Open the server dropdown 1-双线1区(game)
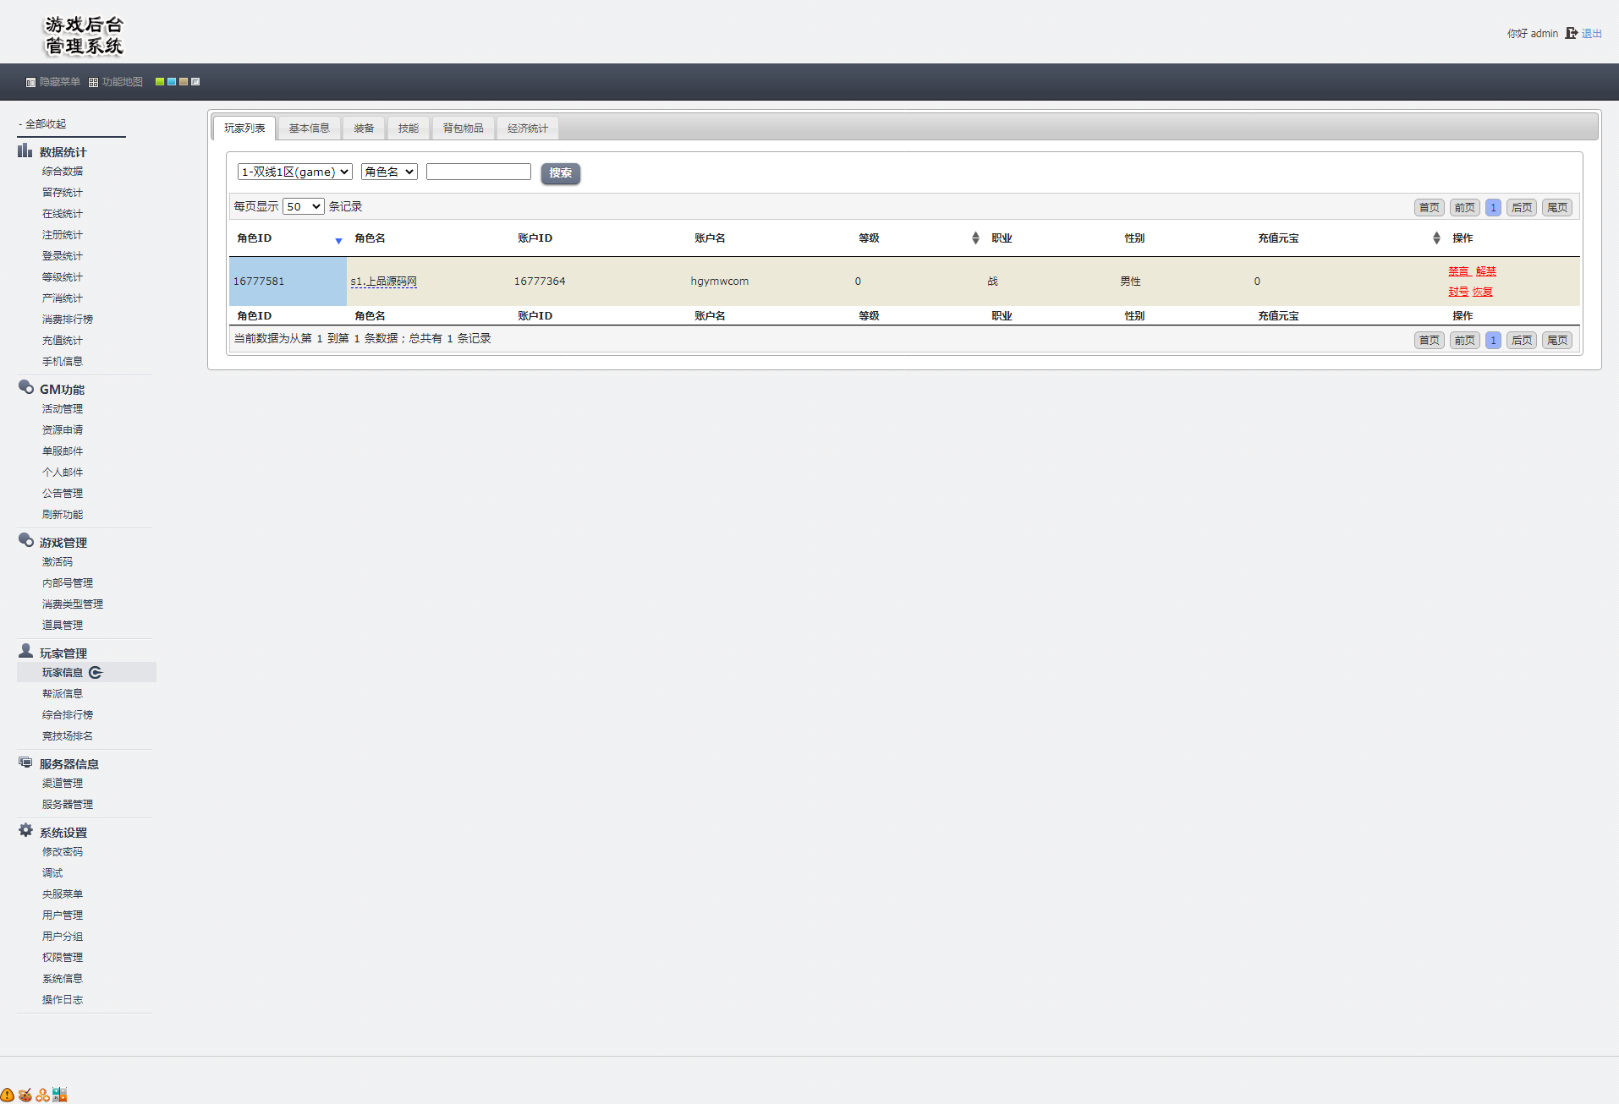Viewport: 1619px width, 1104px height. [x=294, y=172]
